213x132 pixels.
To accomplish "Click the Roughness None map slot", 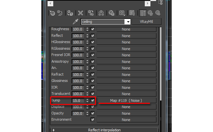I will pos(126,29).
